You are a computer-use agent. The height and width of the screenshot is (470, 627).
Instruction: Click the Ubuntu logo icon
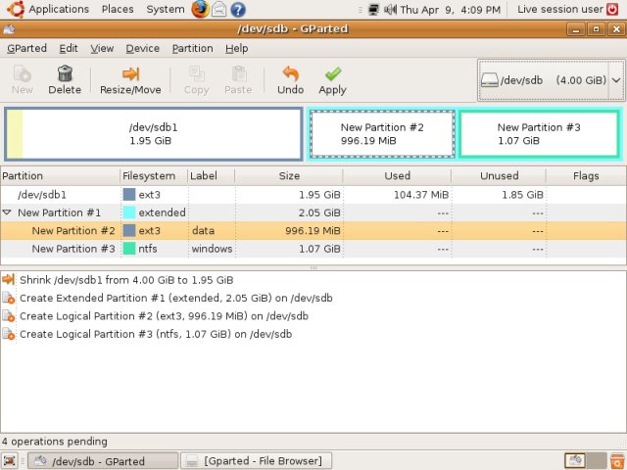coord(16,9)
